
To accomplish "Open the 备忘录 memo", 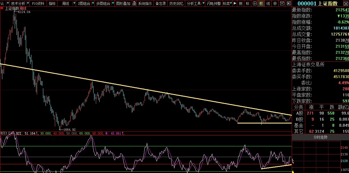I will 161,3.
